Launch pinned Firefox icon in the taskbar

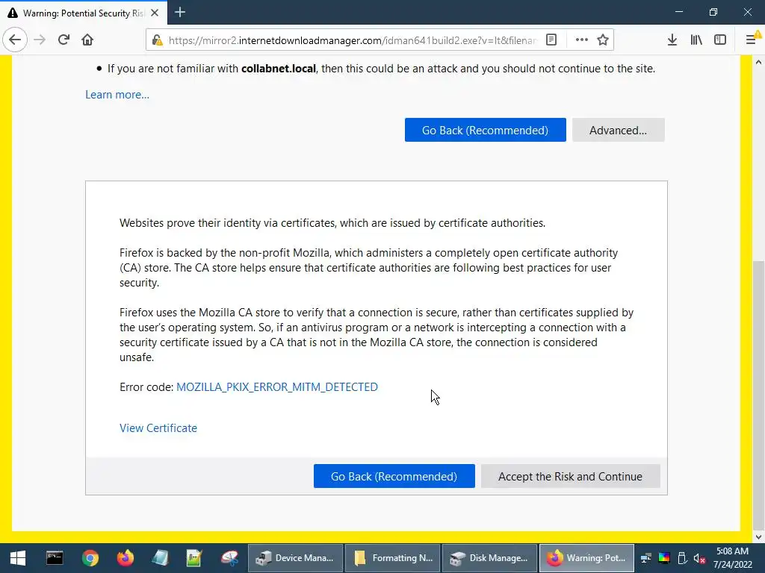click(126, 558)
